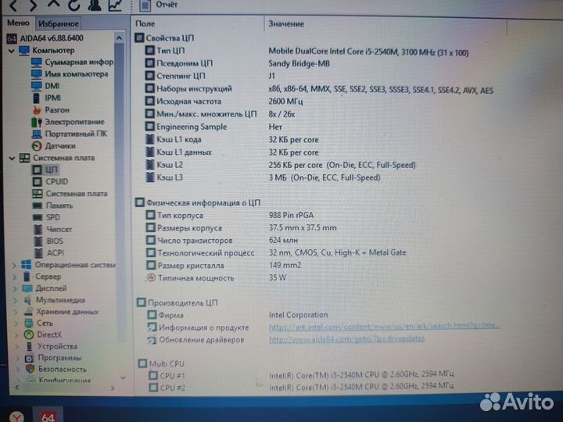This screenshot has height=422, width=563.
Task: Open the BIOS chip icon
Action: coord(38,241)
